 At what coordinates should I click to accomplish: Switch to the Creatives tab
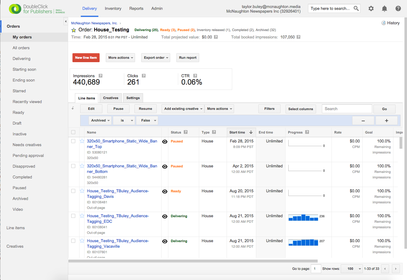coord(111,98)
